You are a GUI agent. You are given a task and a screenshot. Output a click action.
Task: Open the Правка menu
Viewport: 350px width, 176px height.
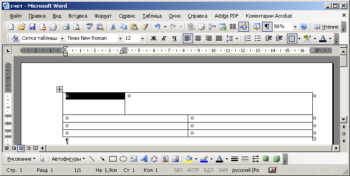pos(37,16)
